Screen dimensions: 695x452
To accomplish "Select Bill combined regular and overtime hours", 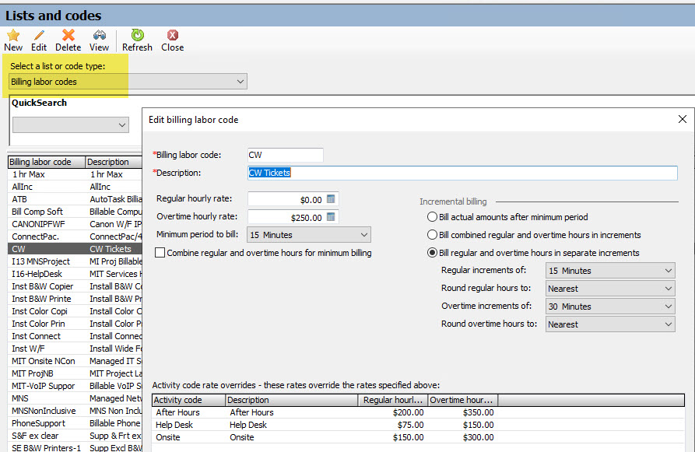I will [x=432, y=234].
